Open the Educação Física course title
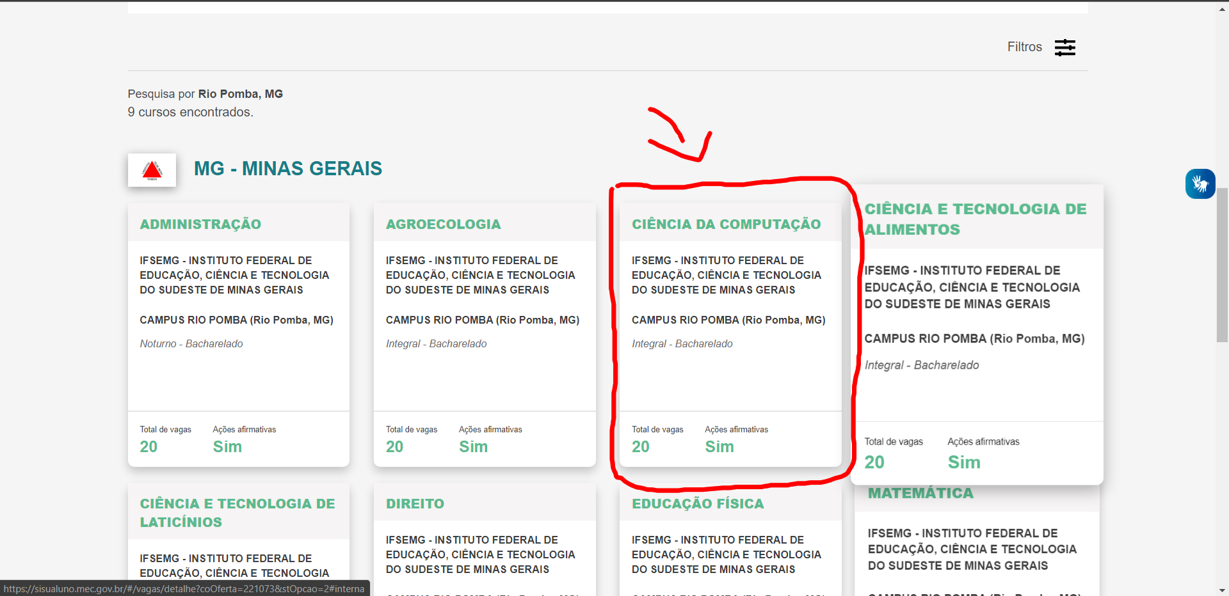The width and height of the screenshot is (1229, 596). coord(698,504)
